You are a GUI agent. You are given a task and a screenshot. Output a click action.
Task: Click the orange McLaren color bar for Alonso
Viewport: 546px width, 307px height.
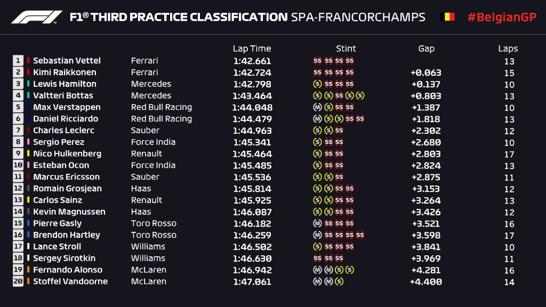(x=28, y=270)
